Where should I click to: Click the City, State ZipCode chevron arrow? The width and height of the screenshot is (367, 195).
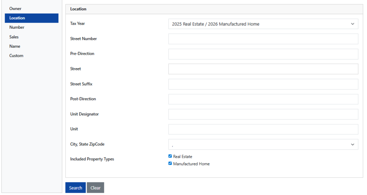tap(352, 144)
